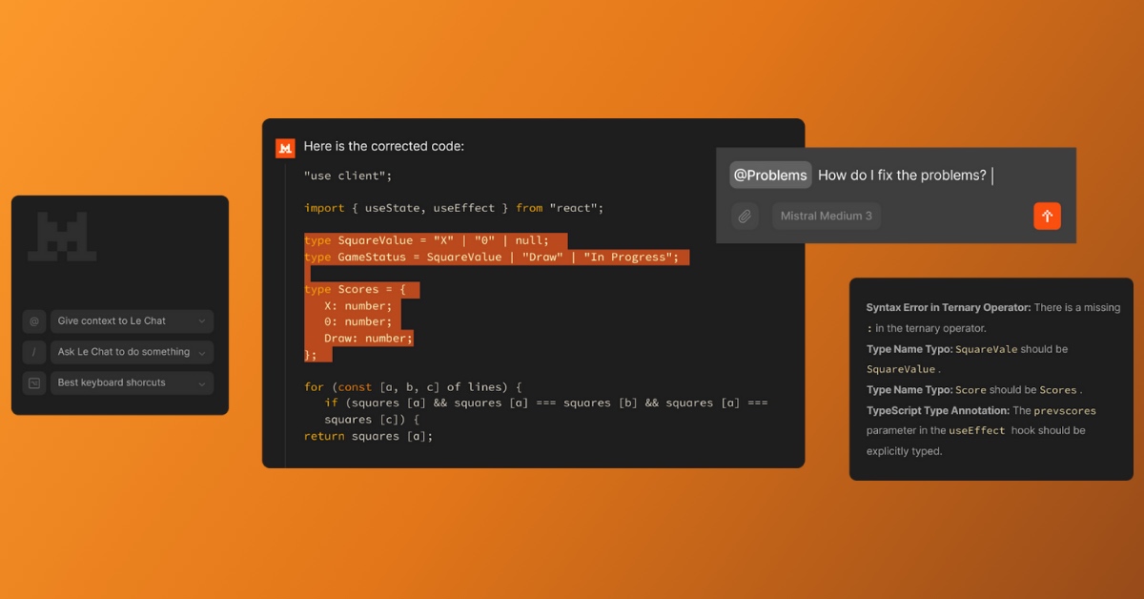
Task: Expand 'Ask Le Chat to do something' chevron
Action: (201, 352)
